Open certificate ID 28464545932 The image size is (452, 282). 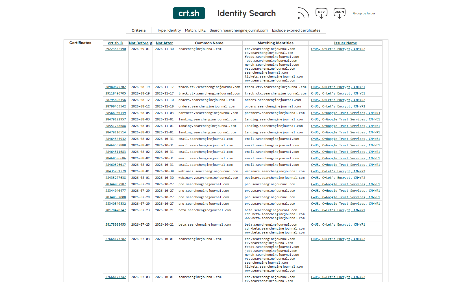tap(116, 139)
